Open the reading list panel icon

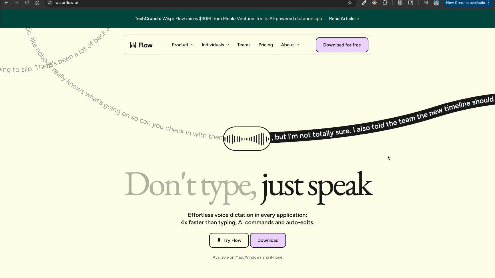coord(400,3)
